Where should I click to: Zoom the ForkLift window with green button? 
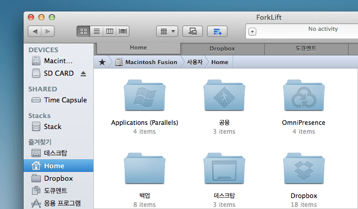click(x=52, y=17)
